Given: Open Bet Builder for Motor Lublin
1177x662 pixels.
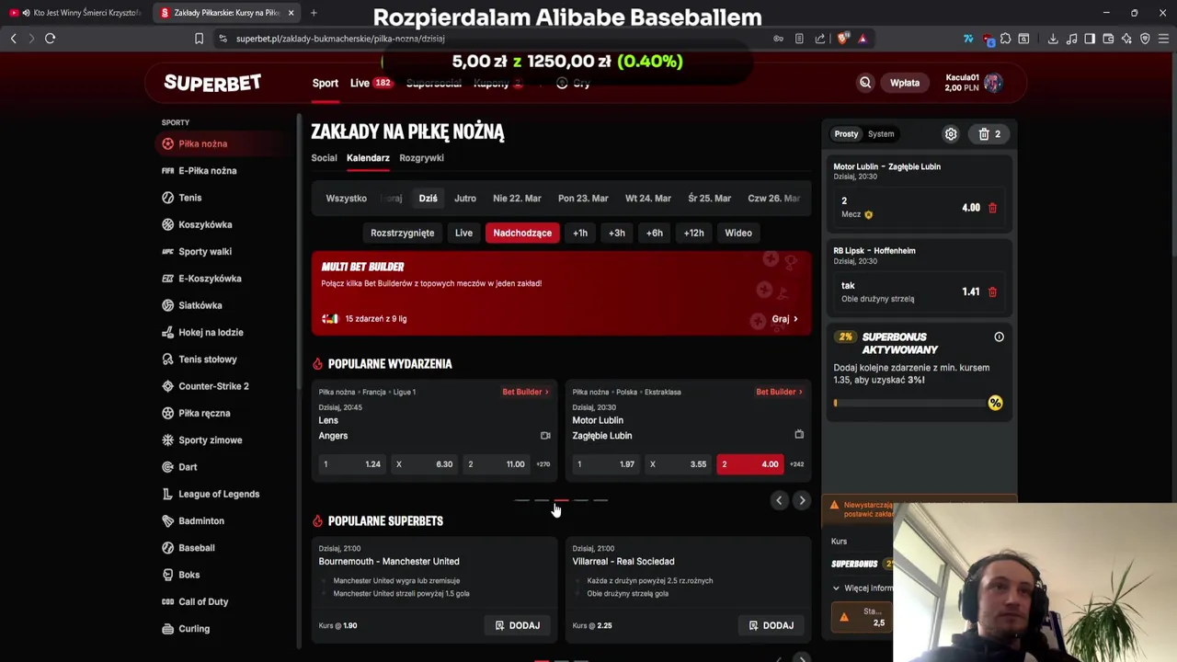Looking at the screenshot, I should click(x=779, y=392).
